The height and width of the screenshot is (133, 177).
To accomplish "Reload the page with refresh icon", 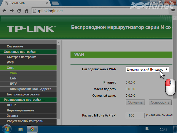I will (19, 11).
